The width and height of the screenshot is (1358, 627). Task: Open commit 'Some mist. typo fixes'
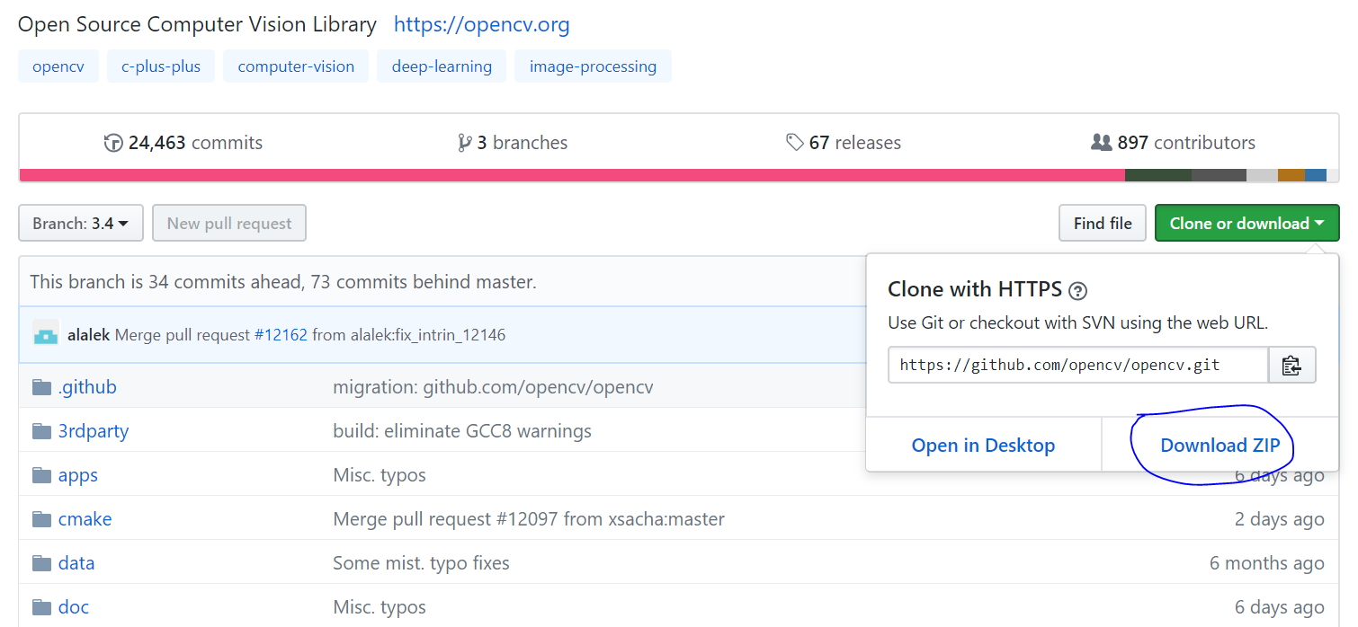tap(421, 563)
